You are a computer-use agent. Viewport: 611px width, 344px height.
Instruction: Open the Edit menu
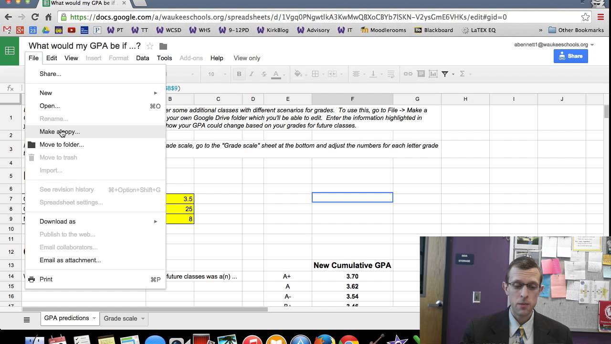(52, 58)
